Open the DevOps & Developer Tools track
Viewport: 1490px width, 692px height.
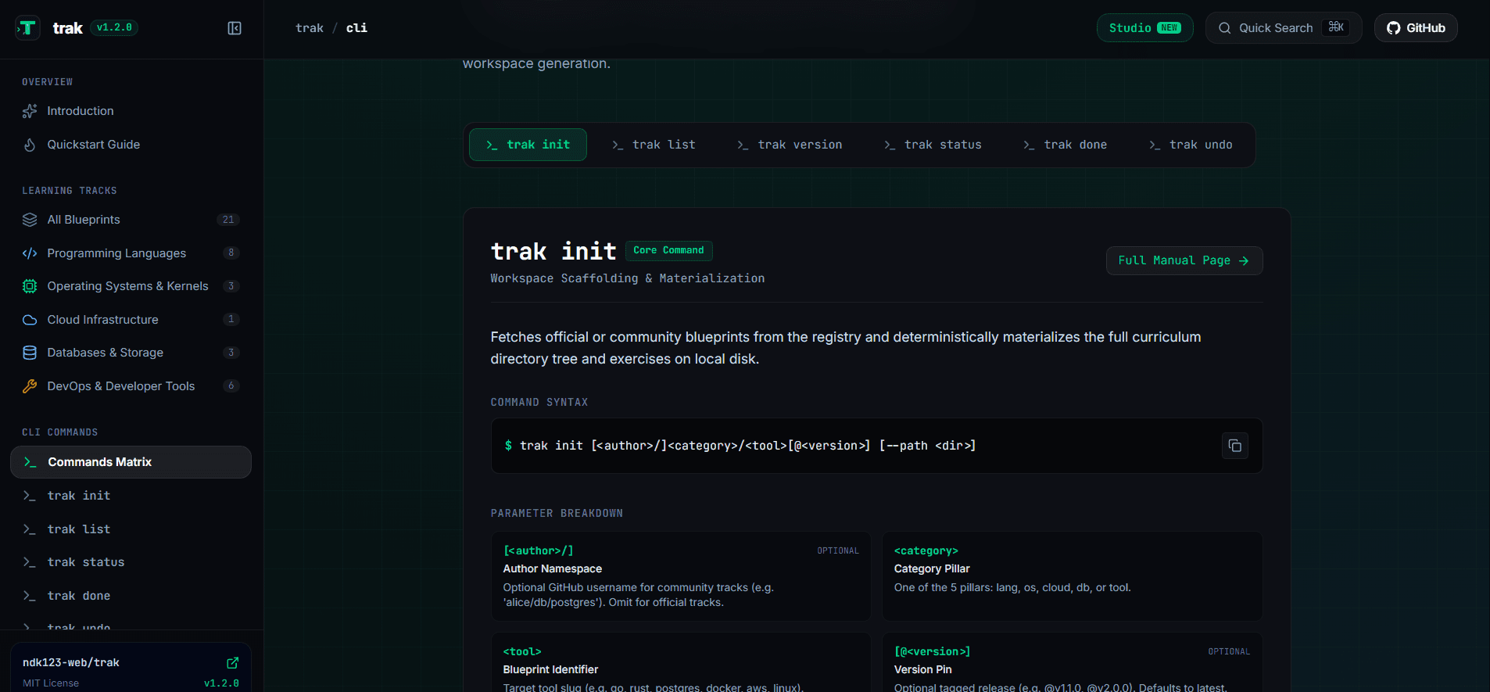(131, 386)
